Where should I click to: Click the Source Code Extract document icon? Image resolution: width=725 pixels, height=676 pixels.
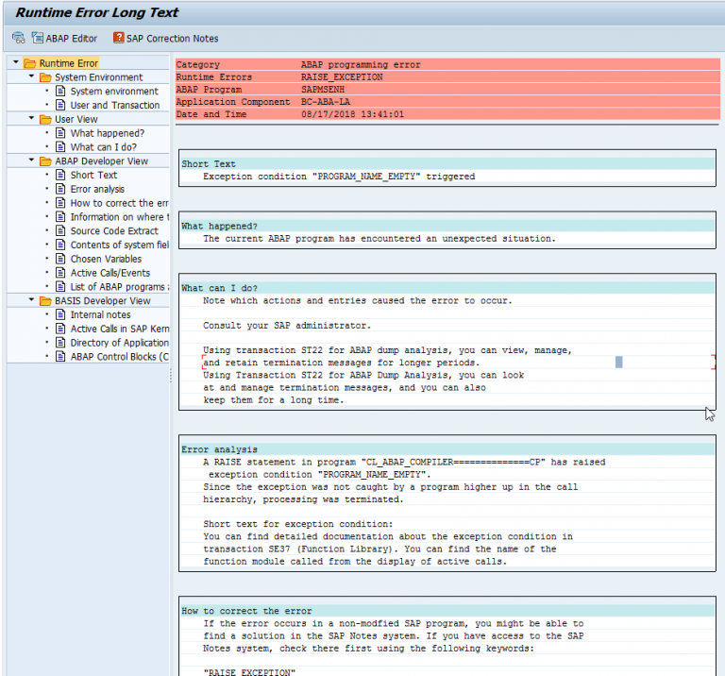tap(60, 231)
